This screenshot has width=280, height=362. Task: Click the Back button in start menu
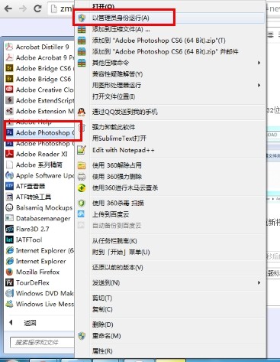[23, 323]
